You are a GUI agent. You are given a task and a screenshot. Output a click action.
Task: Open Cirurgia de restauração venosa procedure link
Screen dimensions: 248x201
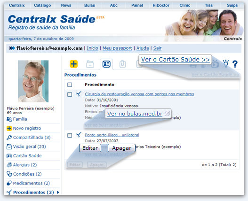coord(139,94)
